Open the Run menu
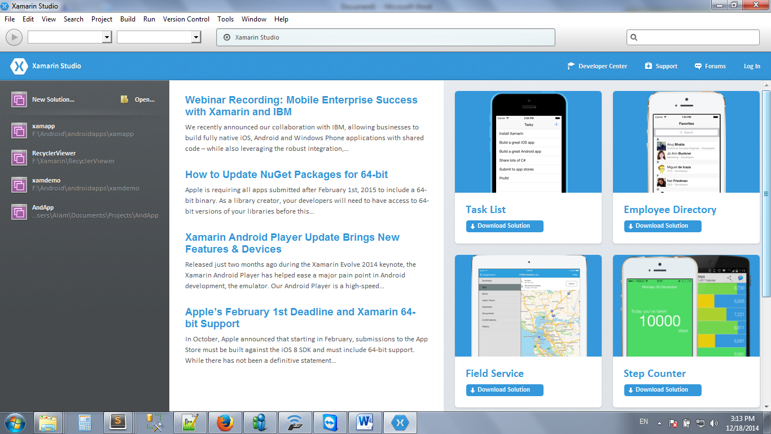771x434 pixels. [x=149, y=19]
